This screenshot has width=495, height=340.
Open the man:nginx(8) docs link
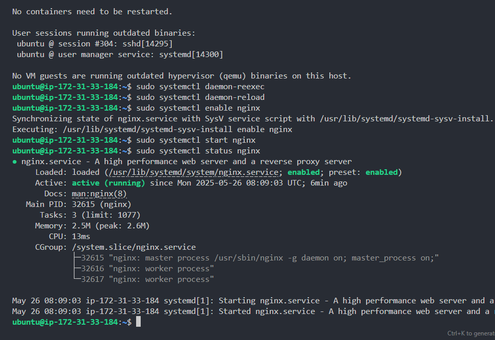click(x=99, y=194)
